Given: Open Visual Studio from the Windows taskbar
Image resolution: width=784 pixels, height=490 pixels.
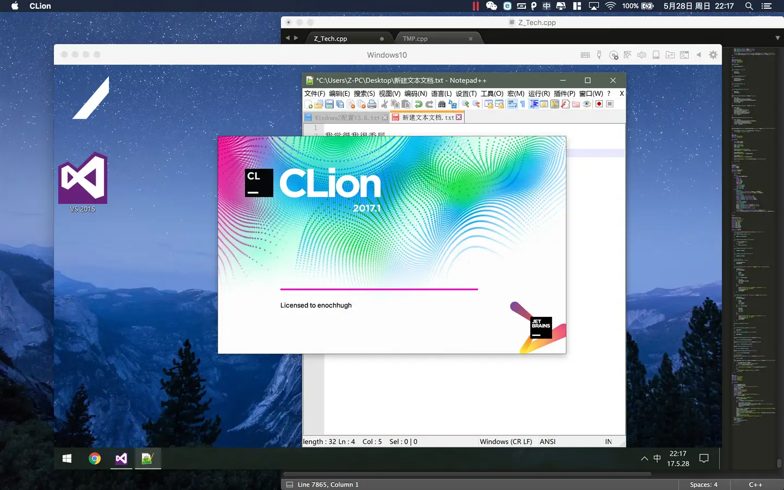Looking at the screenshot, I should (x=121, y=458).
